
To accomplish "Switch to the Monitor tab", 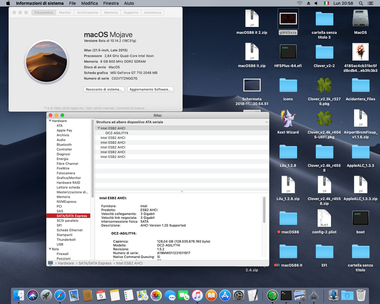I will pyautogui.click(x=65, y=13).
